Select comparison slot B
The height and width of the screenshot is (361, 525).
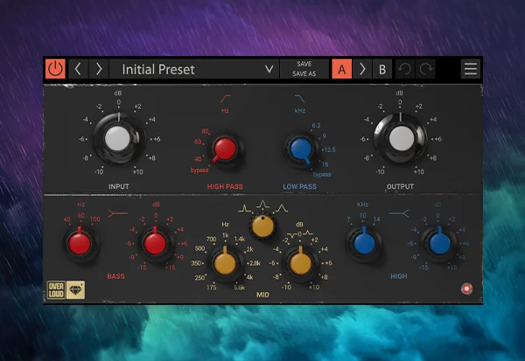pos(382,69)
